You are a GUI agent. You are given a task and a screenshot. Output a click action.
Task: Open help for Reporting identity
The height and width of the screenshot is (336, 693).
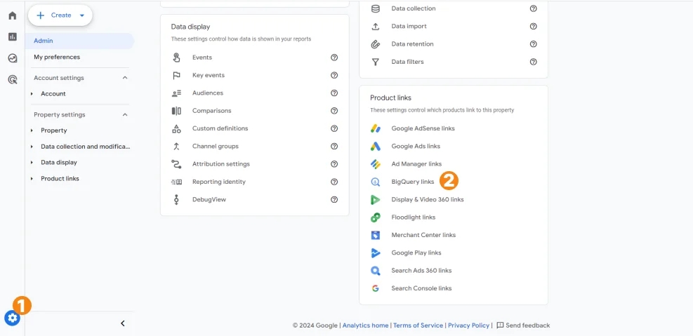(x=334, y=182)
